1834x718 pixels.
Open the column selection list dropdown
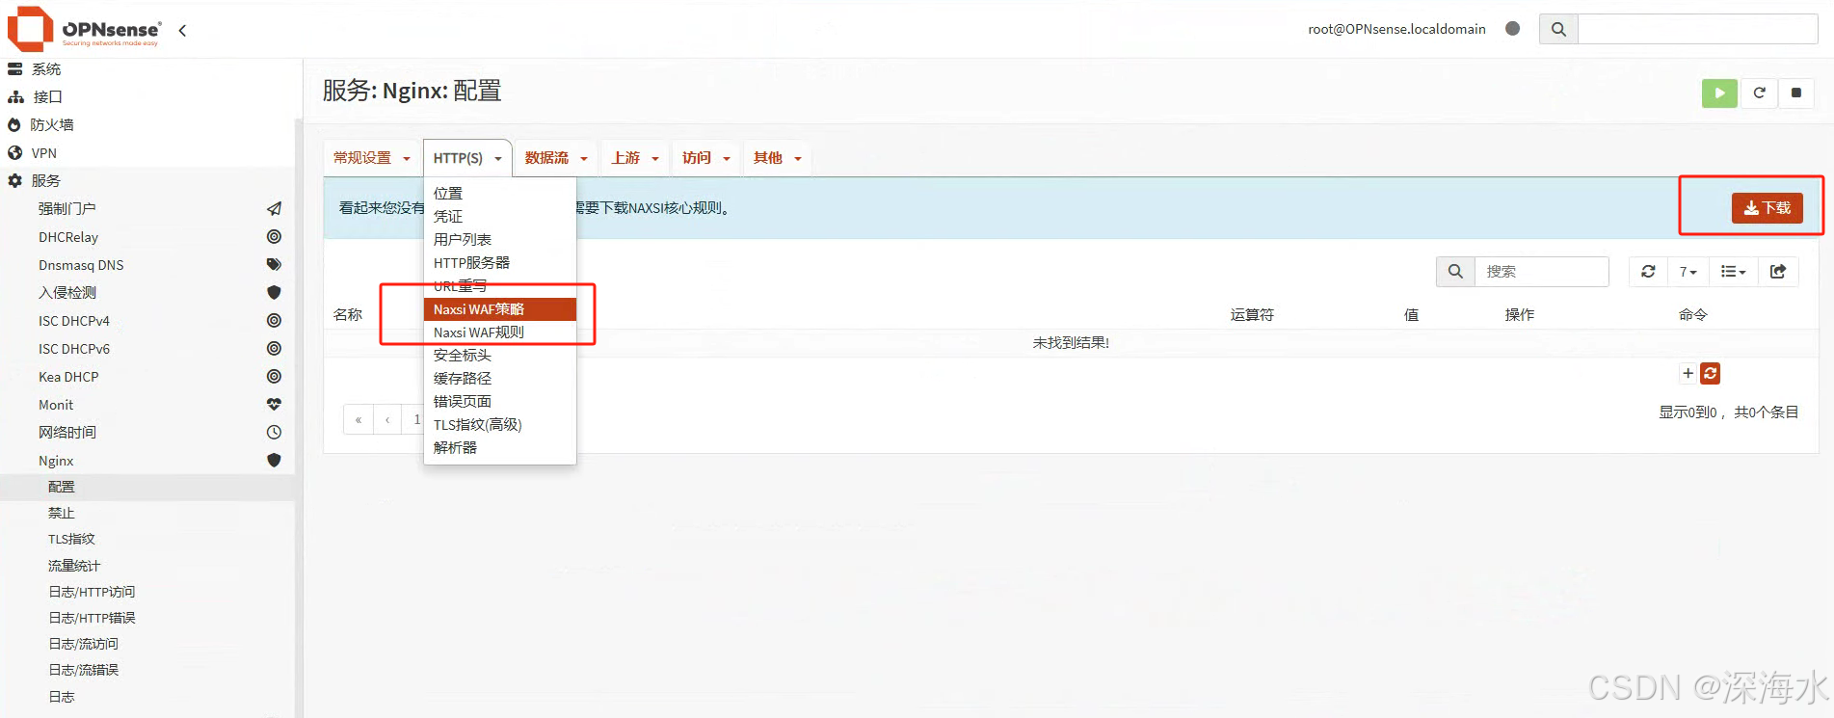coord(1734,272)
